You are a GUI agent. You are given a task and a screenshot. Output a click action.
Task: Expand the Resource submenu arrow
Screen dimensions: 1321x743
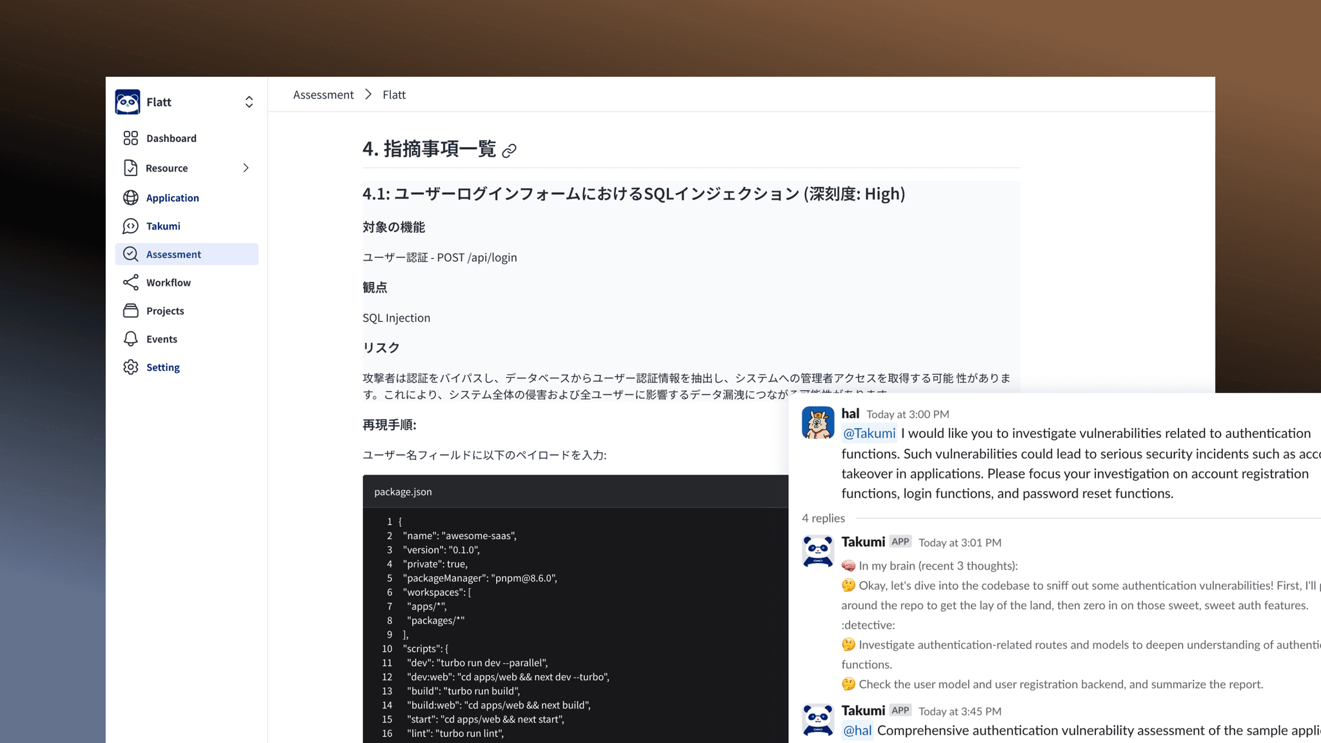pyautogui.click(x=246, y=168)
